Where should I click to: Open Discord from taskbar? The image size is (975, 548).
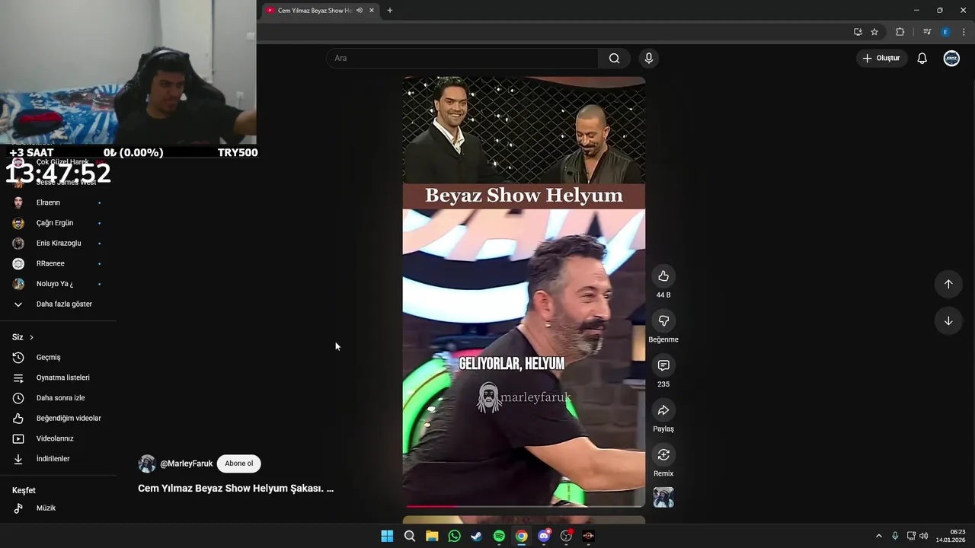click(544, 536)
